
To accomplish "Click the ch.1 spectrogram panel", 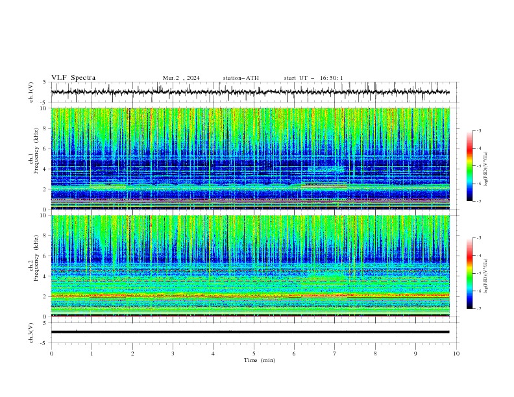I will 250,158.
